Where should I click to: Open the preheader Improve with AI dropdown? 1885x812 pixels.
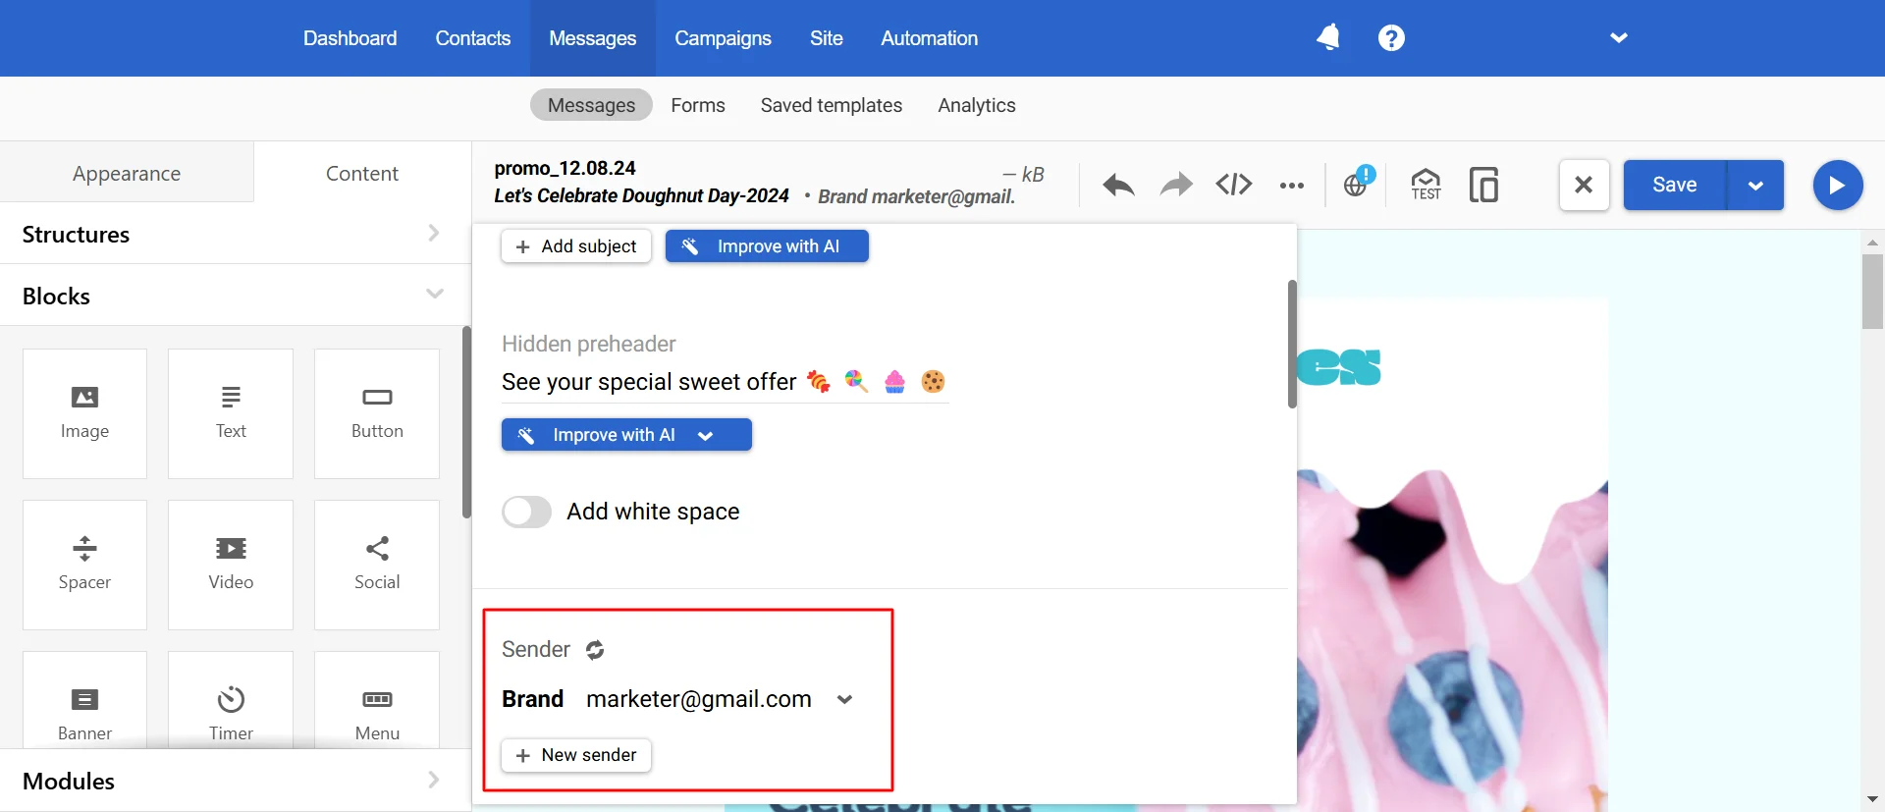pos(705,435)
